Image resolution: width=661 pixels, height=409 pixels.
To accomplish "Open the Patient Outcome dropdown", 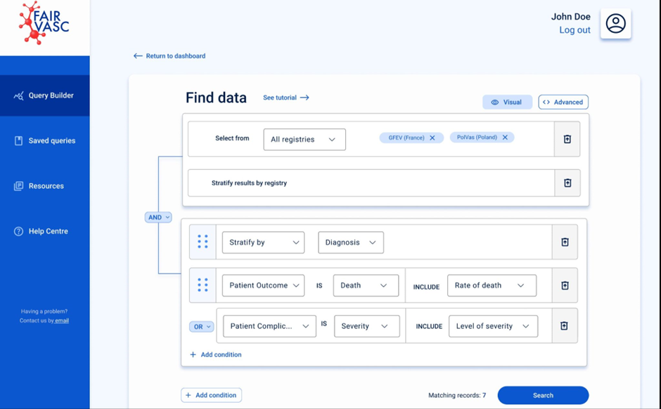I will [263, 286].
